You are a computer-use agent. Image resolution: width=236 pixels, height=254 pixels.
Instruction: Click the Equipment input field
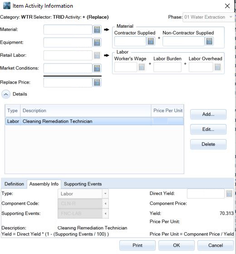click(x=68, y=42)
